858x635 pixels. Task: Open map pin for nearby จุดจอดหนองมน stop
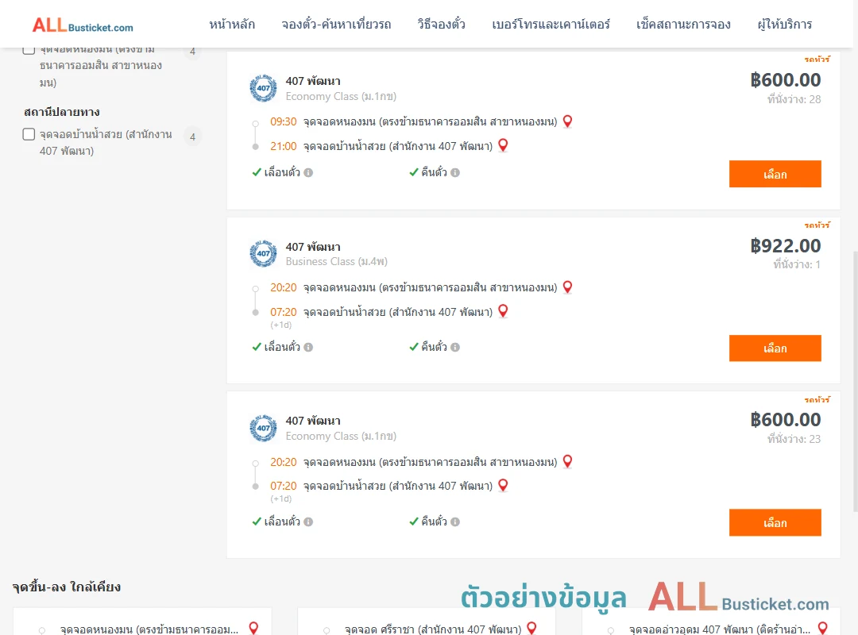(253, 628)
